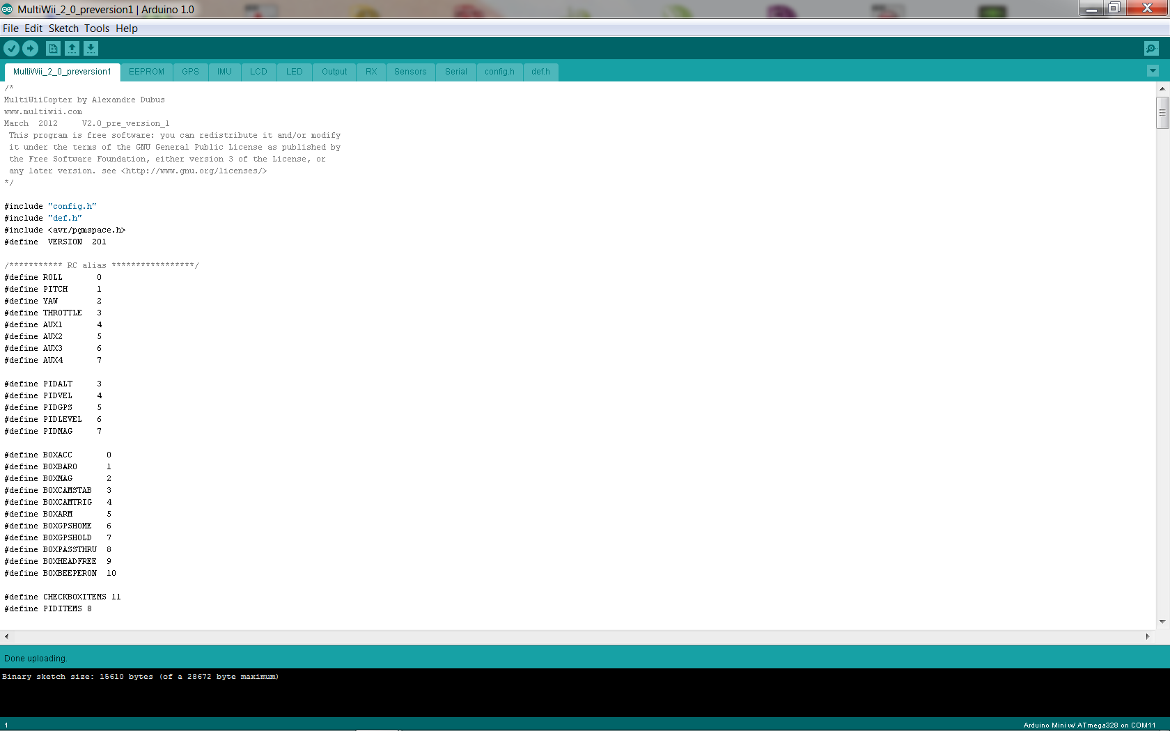The height and width of the screenshot is (731, 1170).
Task: Switch to the def.h tab
Action: click(540, 72)
